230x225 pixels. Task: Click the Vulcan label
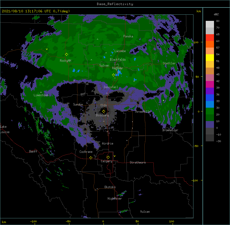pos(145,212)
